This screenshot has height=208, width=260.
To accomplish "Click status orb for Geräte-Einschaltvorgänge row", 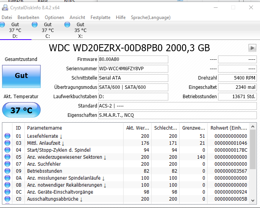I will (x=7, y=192).
